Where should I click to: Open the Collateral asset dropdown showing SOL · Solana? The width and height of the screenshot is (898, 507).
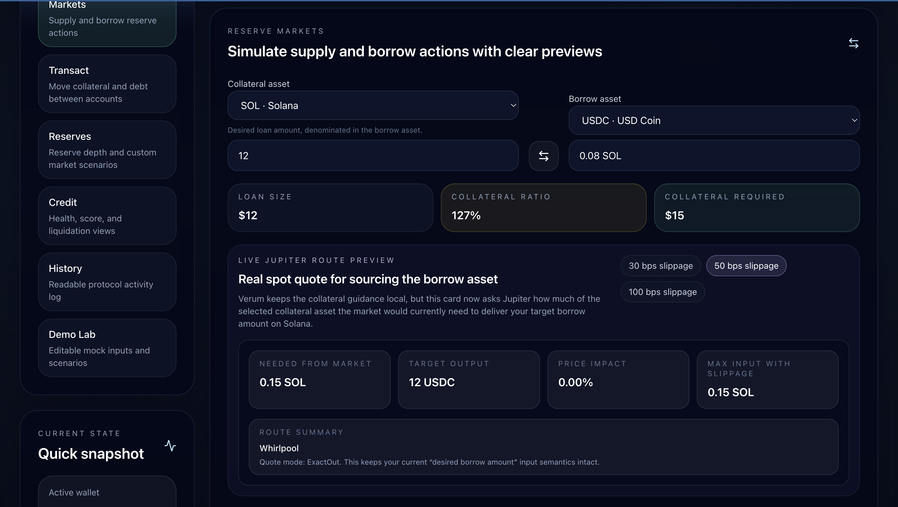tap(373, 106)
